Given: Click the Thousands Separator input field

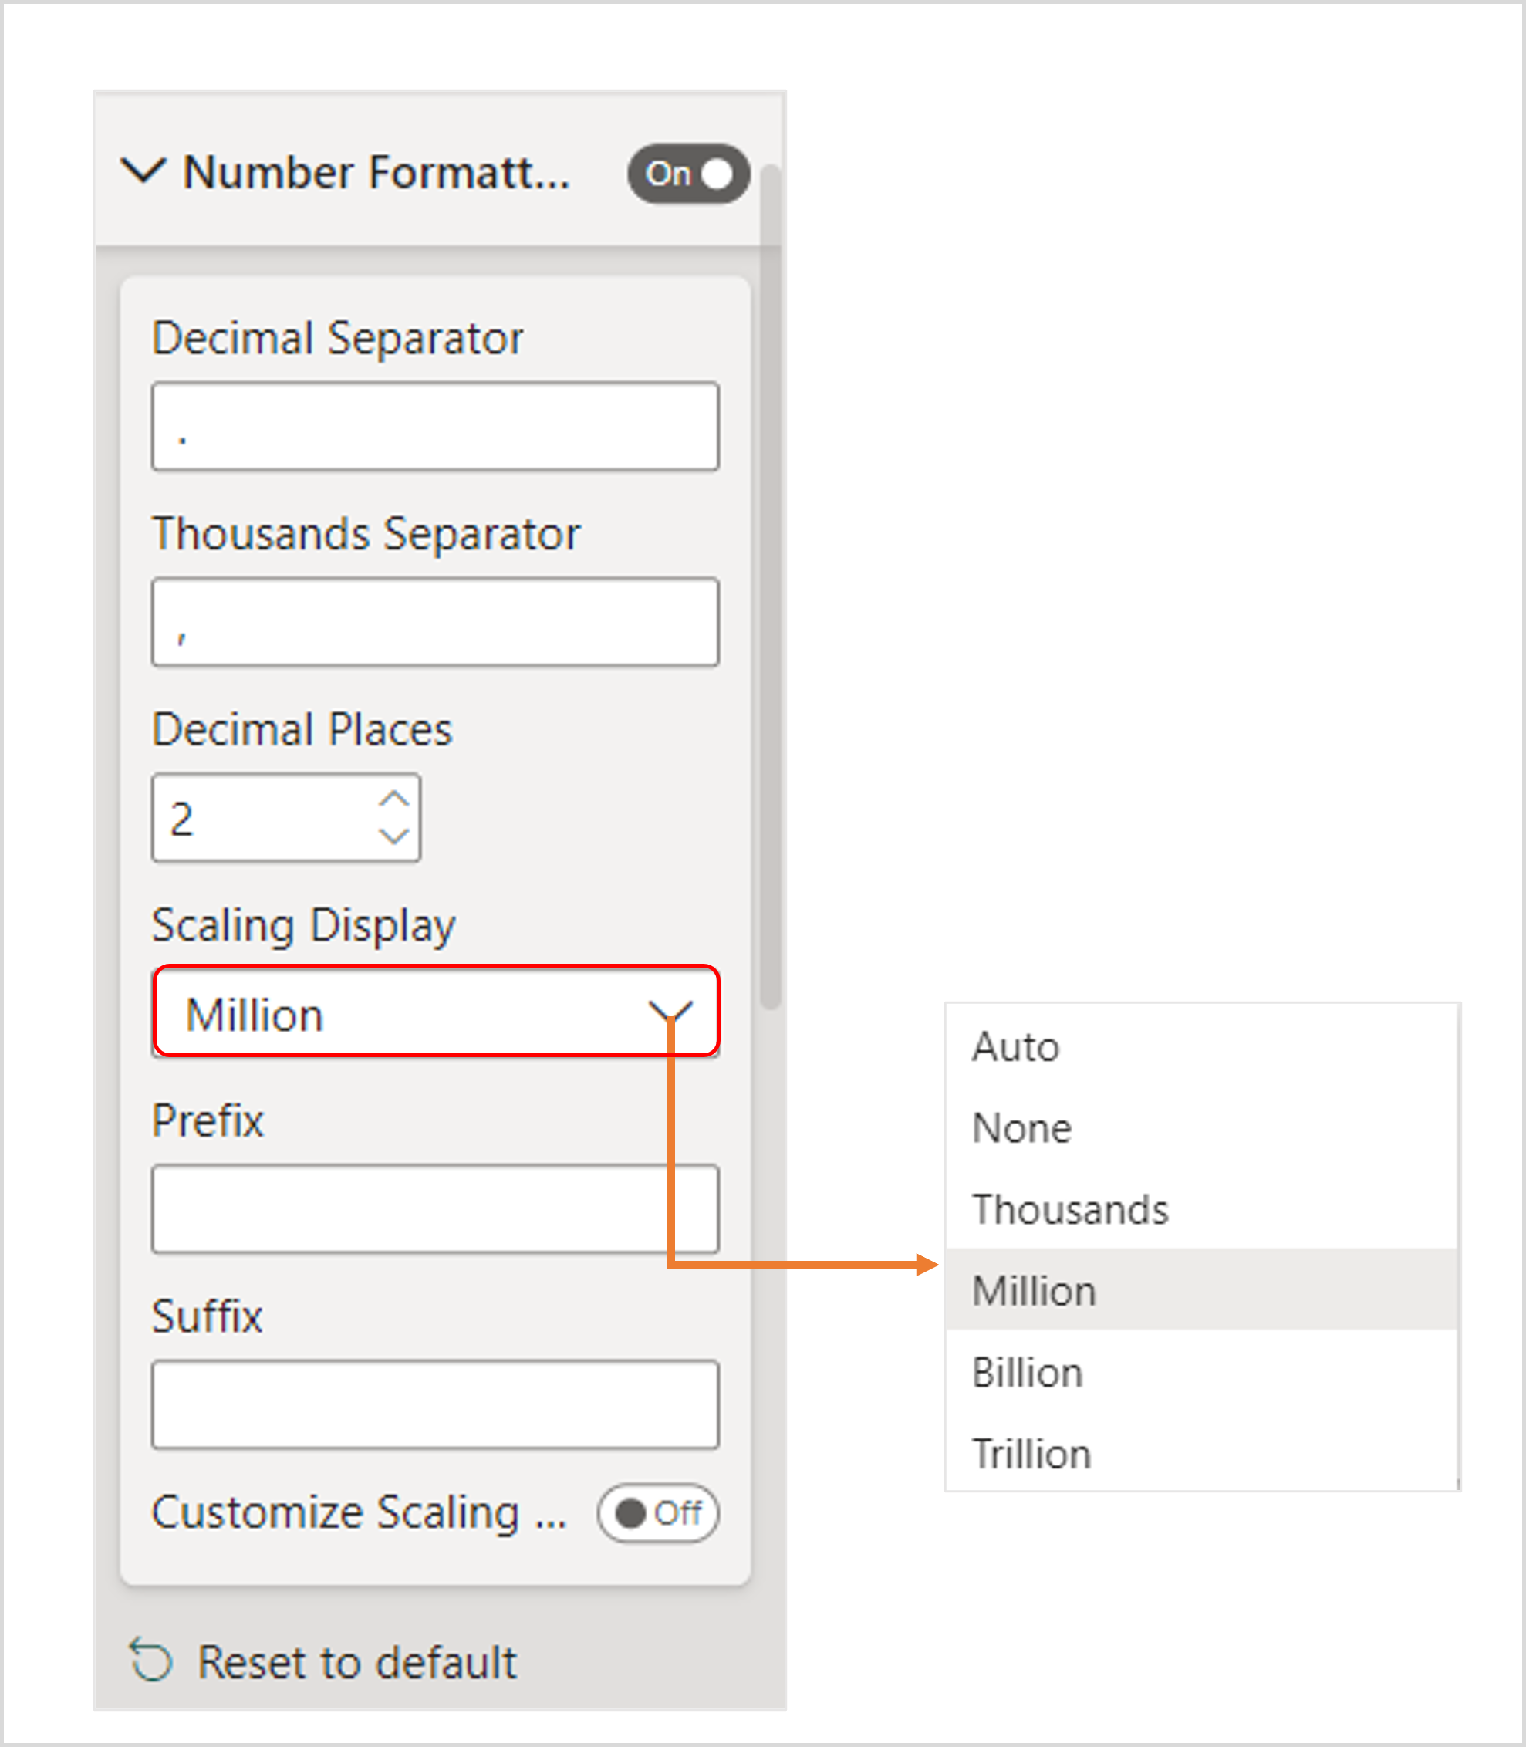Looking at the screenshot, I should coord(435,622).
